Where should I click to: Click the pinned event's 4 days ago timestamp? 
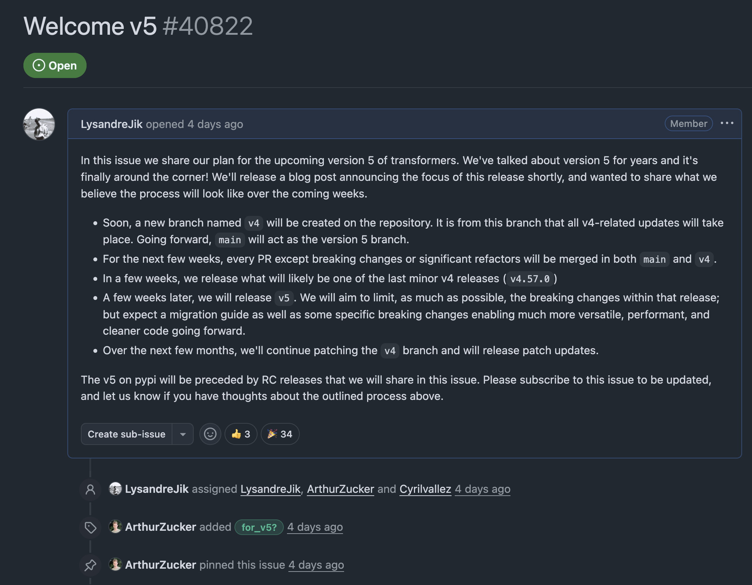point(316,565)
